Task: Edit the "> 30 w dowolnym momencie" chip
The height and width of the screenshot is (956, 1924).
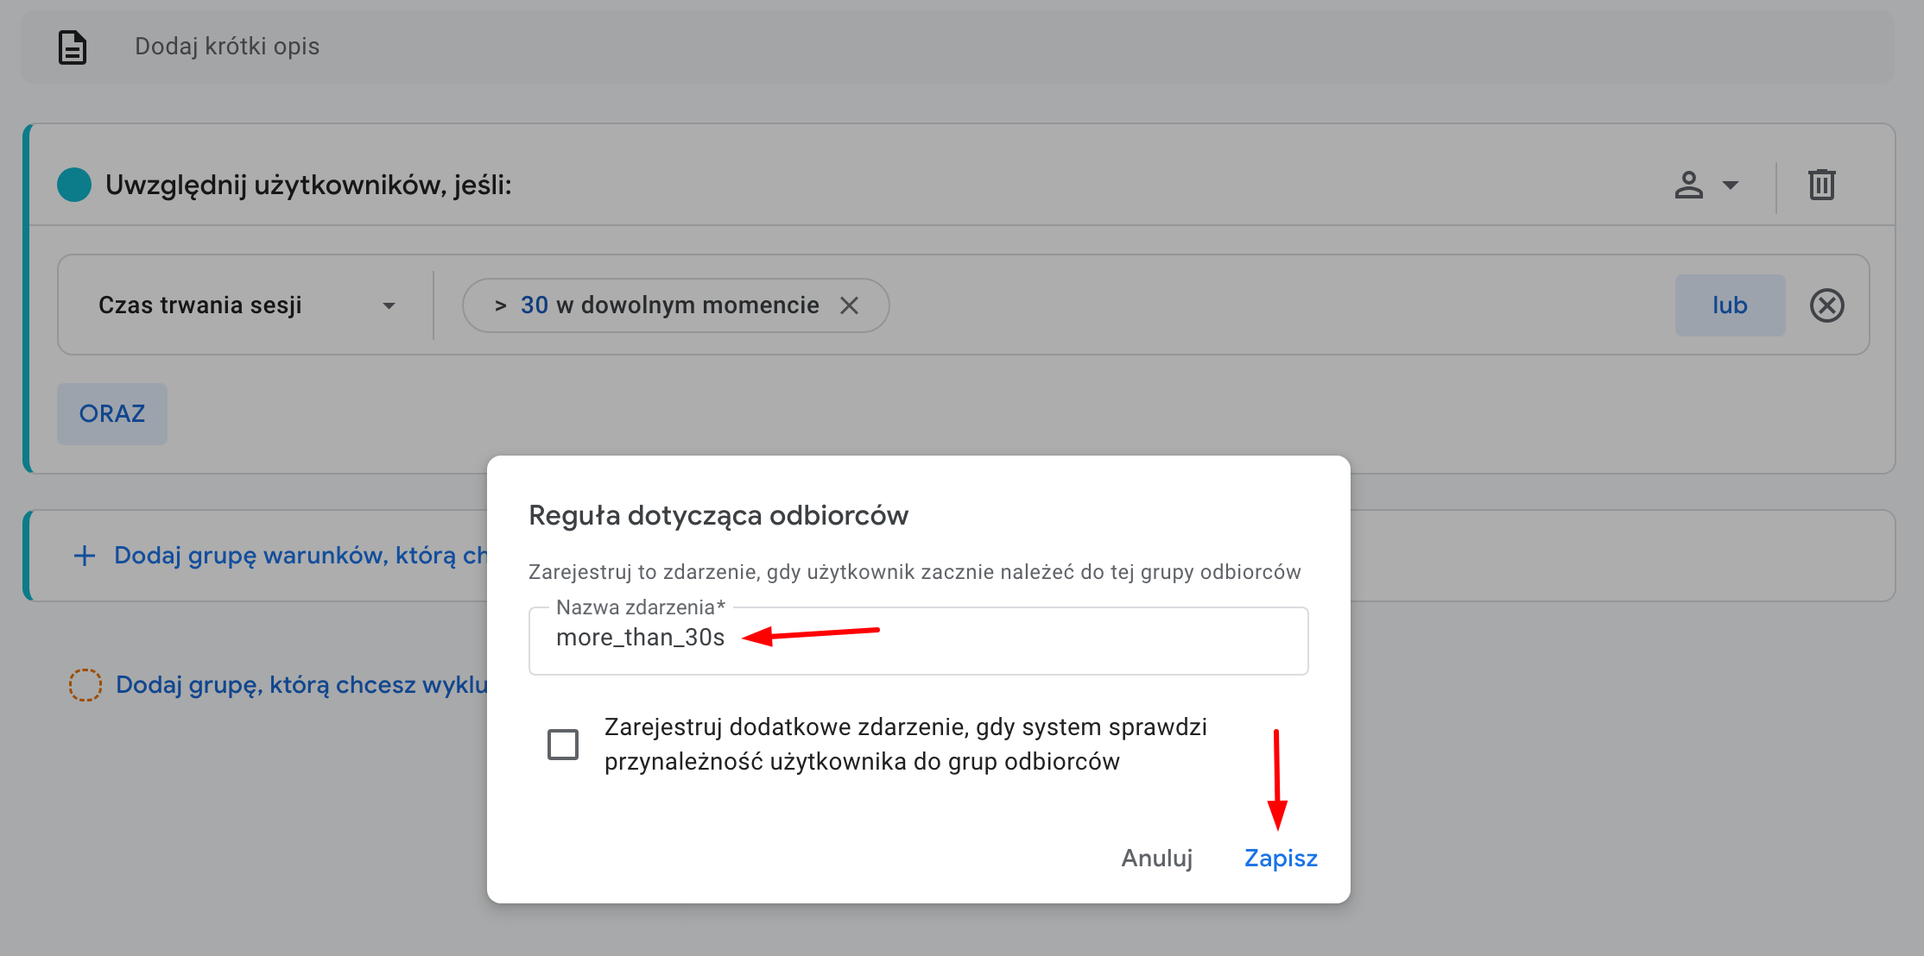Action: tap(656, 305)
